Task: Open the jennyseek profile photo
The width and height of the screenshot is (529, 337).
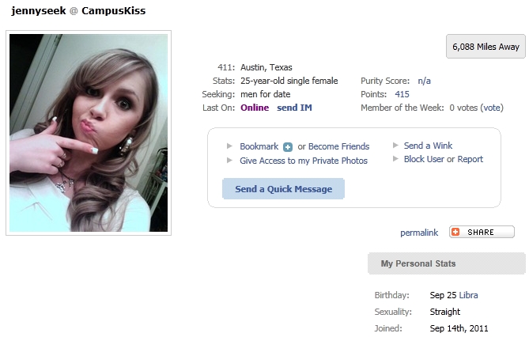Action: 89,133
